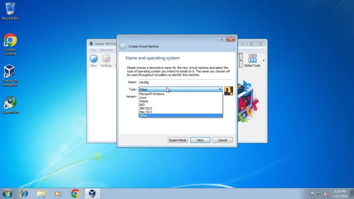Close the VirtualBox Manager window
This screenshot has width=354, height=199.
[261, 44]
